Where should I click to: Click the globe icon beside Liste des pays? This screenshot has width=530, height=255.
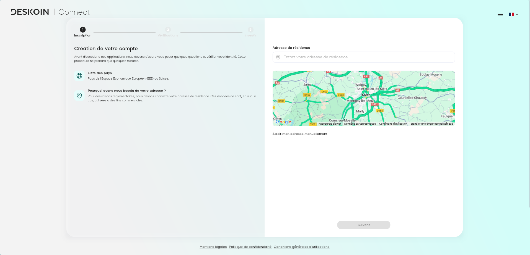79,76
